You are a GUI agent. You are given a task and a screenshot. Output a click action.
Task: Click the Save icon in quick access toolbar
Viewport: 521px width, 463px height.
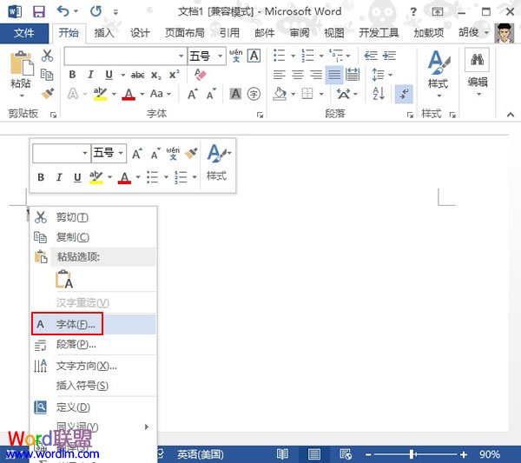point(38,11)
